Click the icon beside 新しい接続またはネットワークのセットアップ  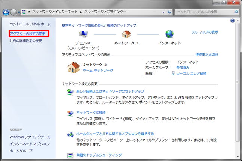(x=70, y=92)
